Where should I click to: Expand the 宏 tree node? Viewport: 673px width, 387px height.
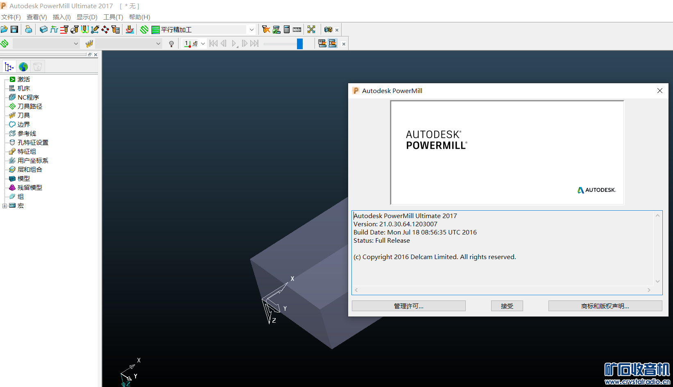5,206
